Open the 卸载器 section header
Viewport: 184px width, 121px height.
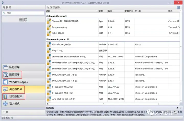tap(23, 7)
